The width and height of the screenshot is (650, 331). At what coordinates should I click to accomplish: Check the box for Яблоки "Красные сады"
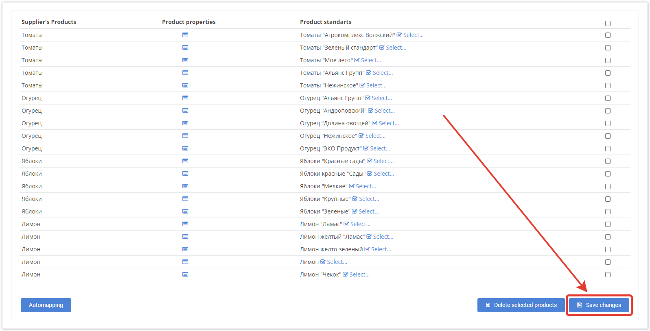[608, 161]
